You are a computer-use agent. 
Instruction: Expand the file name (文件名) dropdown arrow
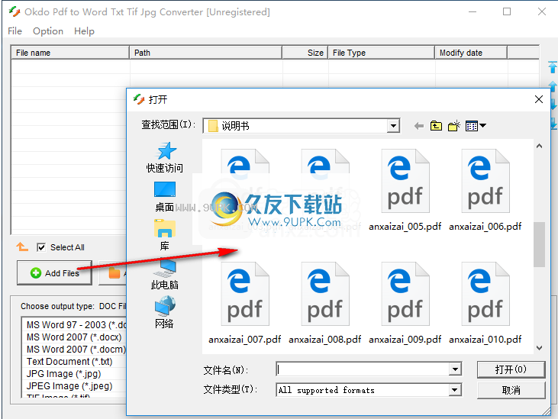(455, 369)
